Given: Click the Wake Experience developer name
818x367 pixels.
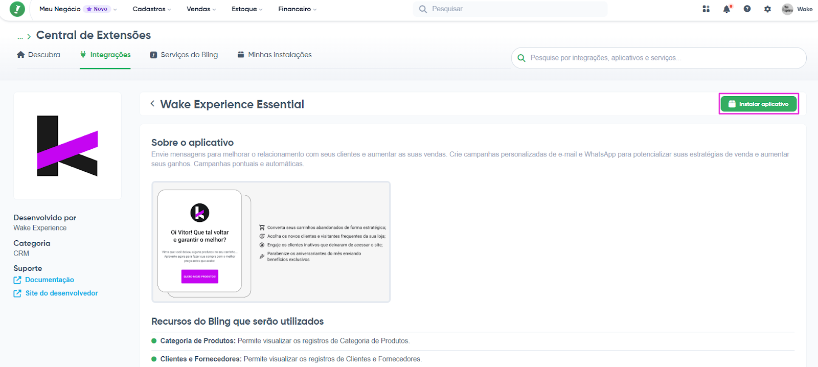Looking at the screenshot, I should [x=40, y=228].
